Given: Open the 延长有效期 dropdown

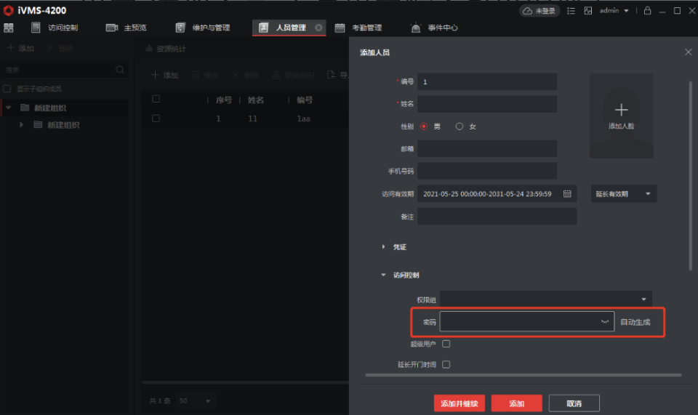Looking at the screenshot, I should click(623, 194).
